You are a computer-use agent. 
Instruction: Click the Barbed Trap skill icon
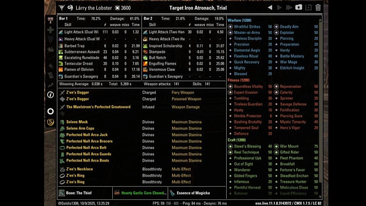61,46
